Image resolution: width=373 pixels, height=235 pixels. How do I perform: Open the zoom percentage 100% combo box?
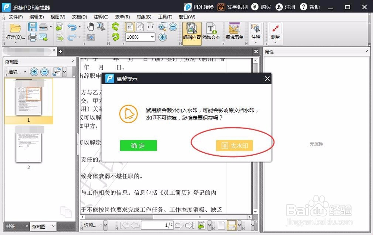click(x=140, y=37)
